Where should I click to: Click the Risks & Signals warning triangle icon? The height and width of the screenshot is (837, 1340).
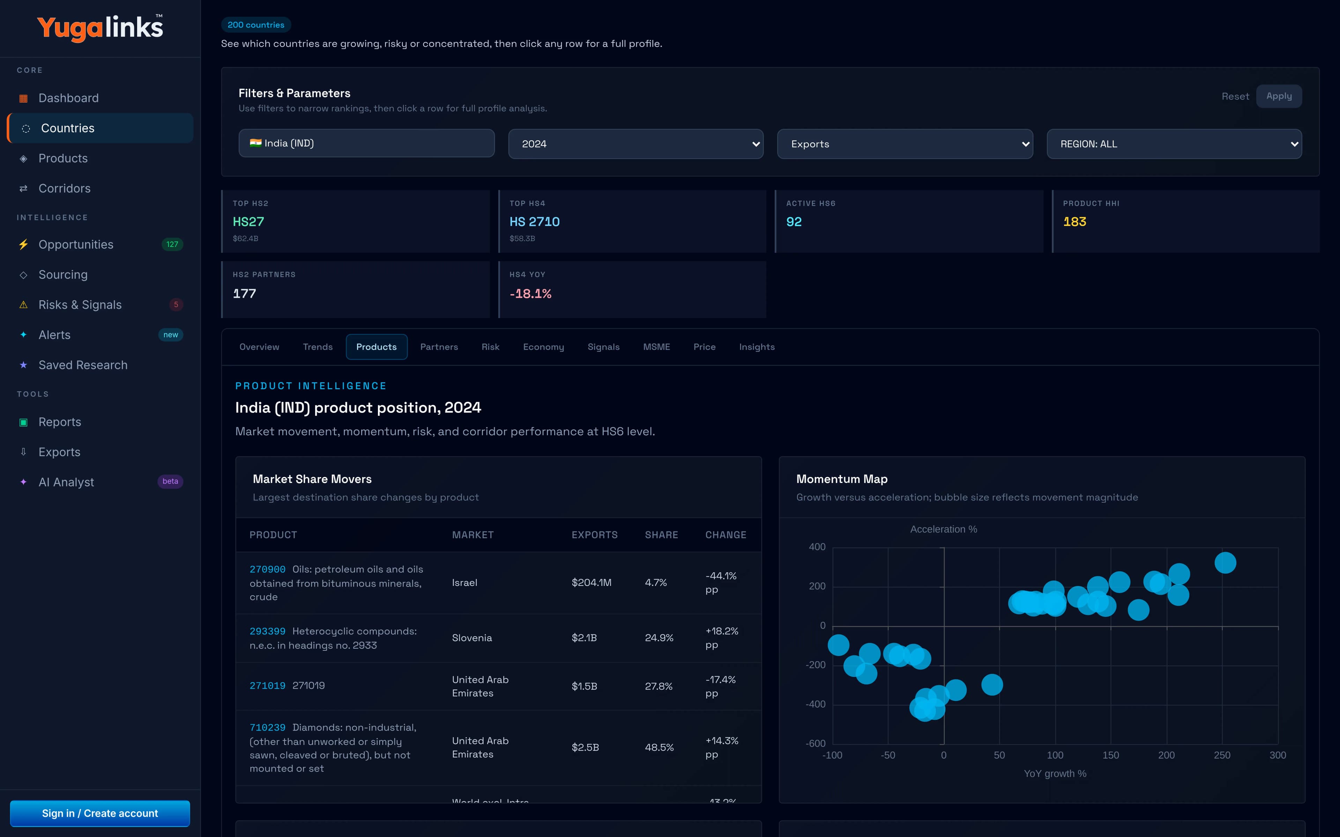23,305
